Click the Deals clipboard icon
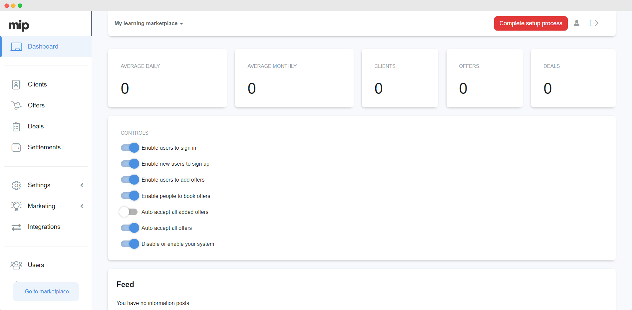Screen dimensions: 632x310 click(16, 126)
